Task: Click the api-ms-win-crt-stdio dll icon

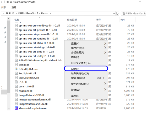Action: [16, 43]
